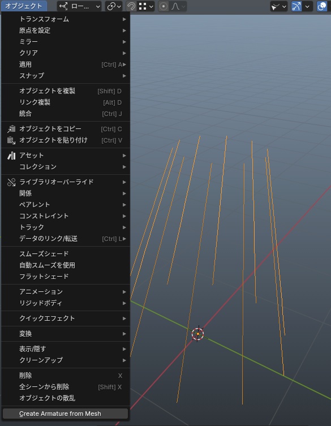The height and width of the screenshot is (426, 331).
Task: Select 統合 to join objects
Action: tap(66, 114)
